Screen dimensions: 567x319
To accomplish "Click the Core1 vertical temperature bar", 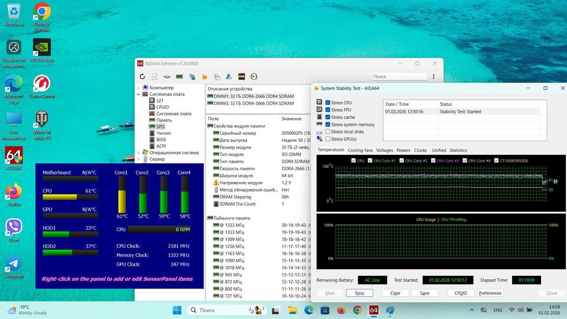I will coord(122,195).
